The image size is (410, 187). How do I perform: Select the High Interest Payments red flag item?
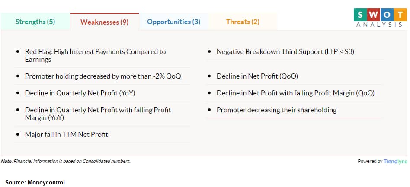point(95,55)
